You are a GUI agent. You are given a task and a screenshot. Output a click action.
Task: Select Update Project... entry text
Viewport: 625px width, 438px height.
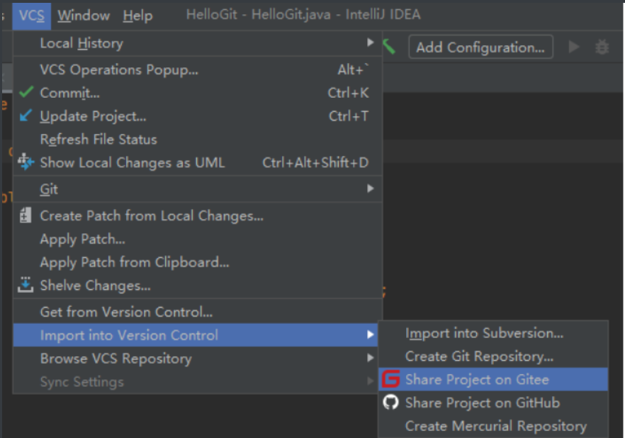(93, 116)
